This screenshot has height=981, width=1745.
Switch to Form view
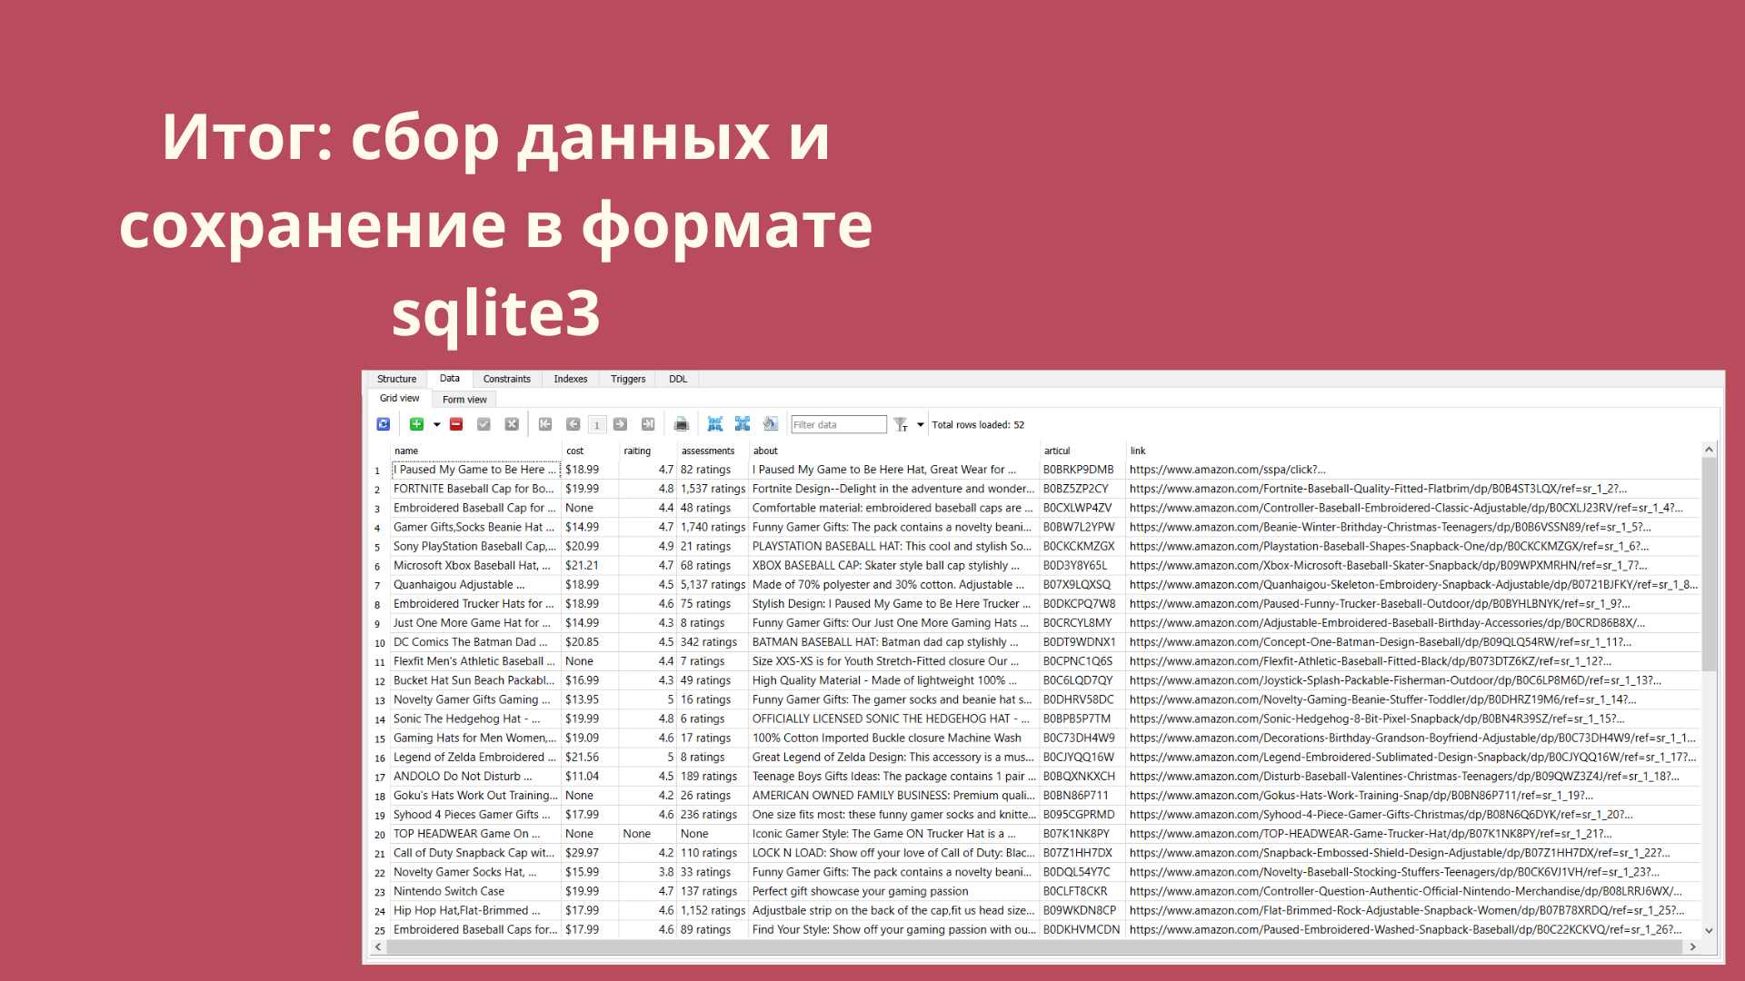[x=464, y=399]
